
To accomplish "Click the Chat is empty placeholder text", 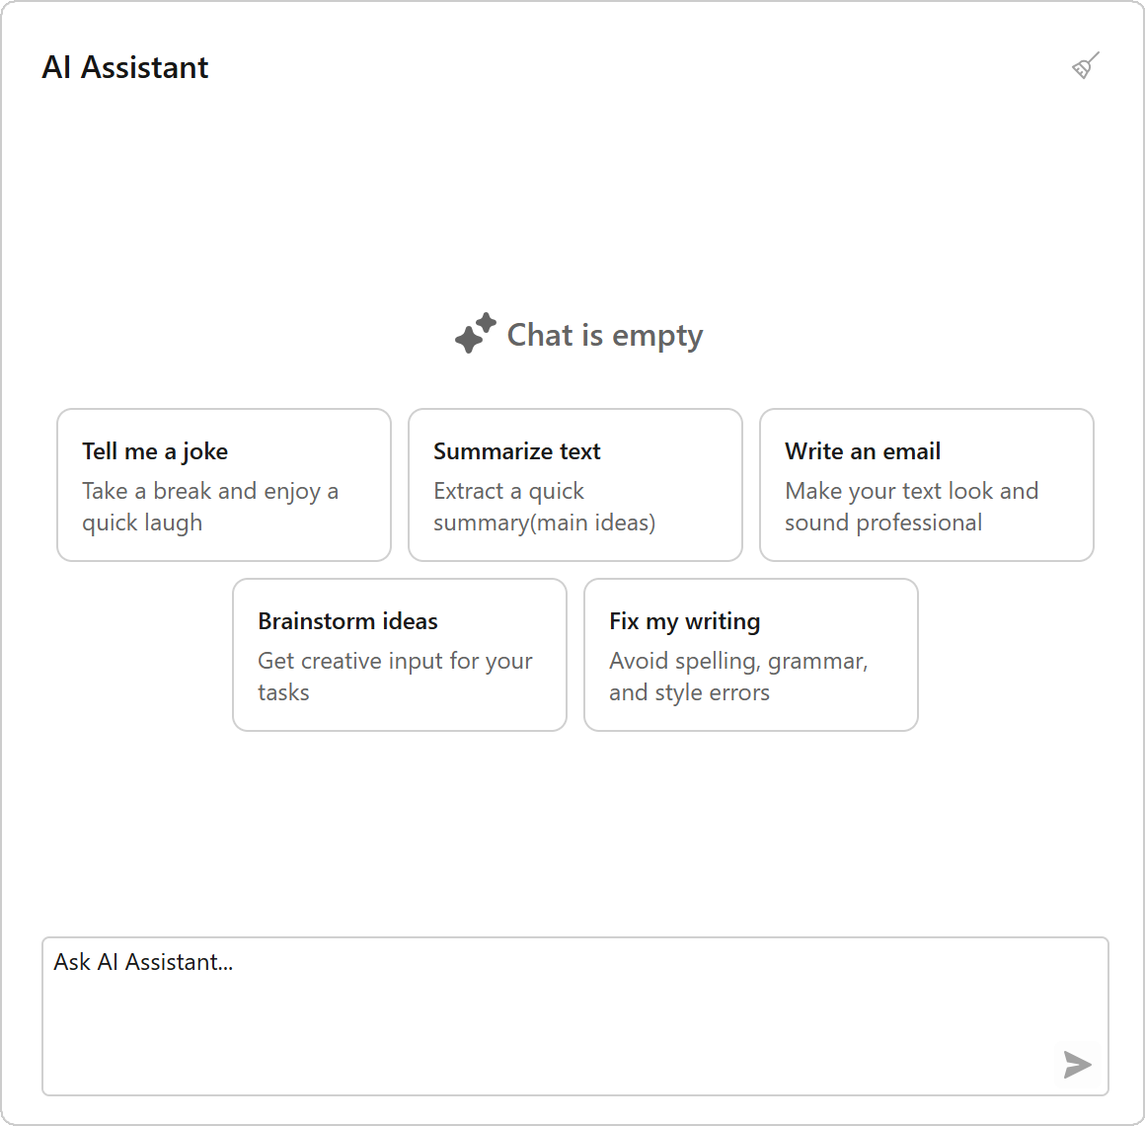I will point(605,336).
